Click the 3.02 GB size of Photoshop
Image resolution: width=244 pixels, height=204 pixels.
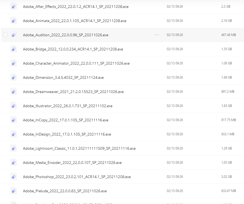pyautogui.click(x=227, y=177)
